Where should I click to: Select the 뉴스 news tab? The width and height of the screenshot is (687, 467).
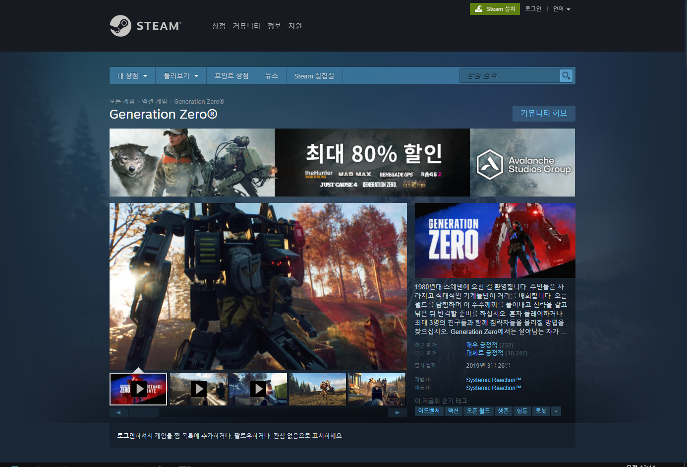[272, 76]
